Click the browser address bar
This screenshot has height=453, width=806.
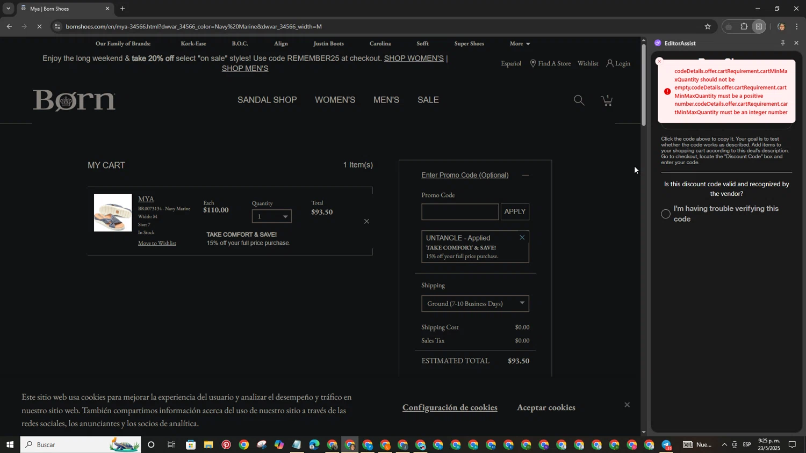(x=376, y=26)
